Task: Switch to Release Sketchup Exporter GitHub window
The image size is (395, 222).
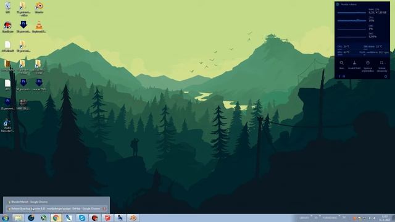Action: 56,208
